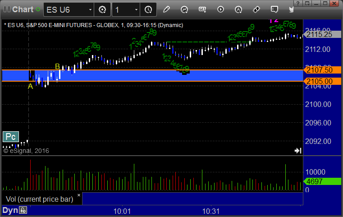Click the Dyn scaling label

pos(10,210)
